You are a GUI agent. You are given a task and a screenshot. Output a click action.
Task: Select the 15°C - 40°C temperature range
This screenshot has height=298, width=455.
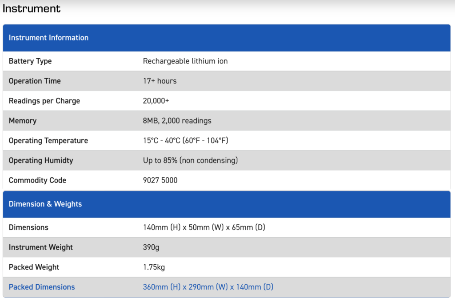(x=185, y=141)
